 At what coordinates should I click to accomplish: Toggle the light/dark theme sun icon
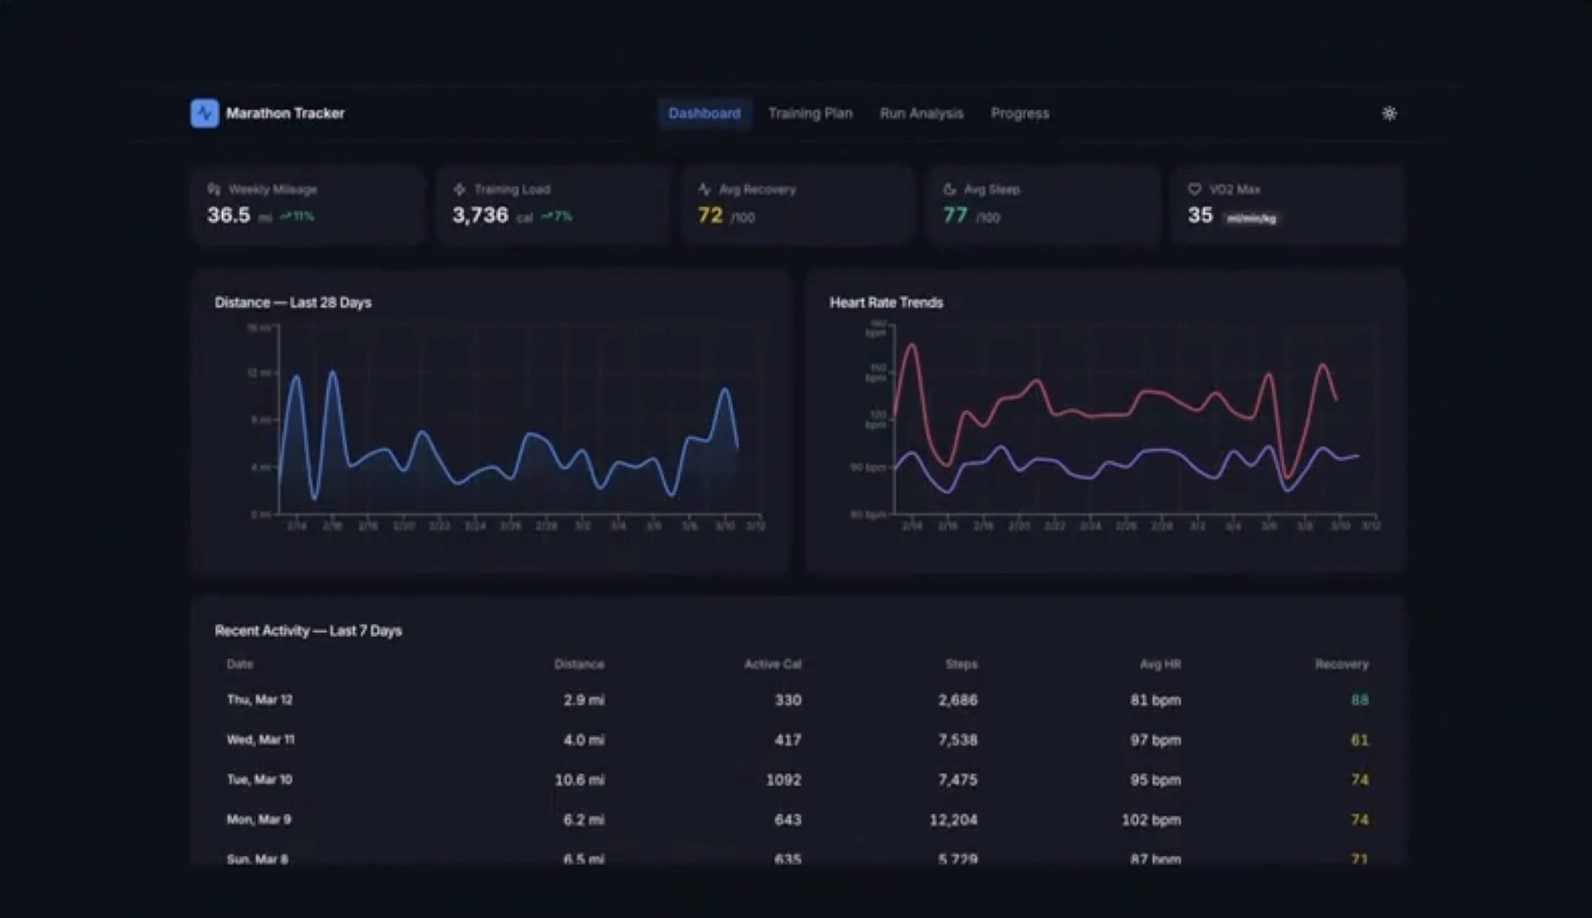[1389, 113]
